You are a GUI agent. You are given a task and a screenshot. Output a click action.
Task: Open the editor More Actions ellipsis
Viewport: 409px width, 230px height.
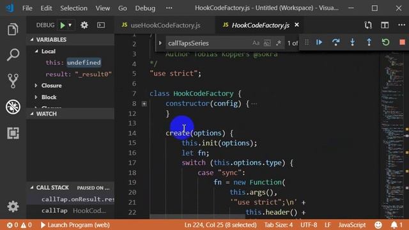(x=401, y=25)
